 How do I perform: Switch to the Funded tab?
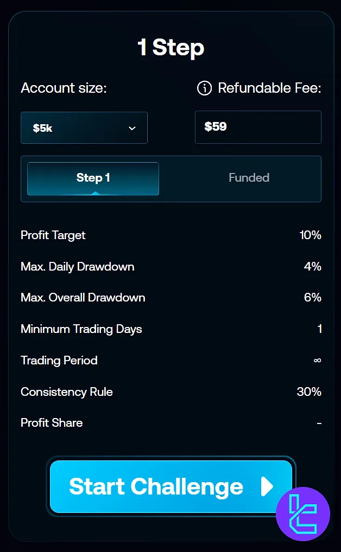tap(249, 178)
